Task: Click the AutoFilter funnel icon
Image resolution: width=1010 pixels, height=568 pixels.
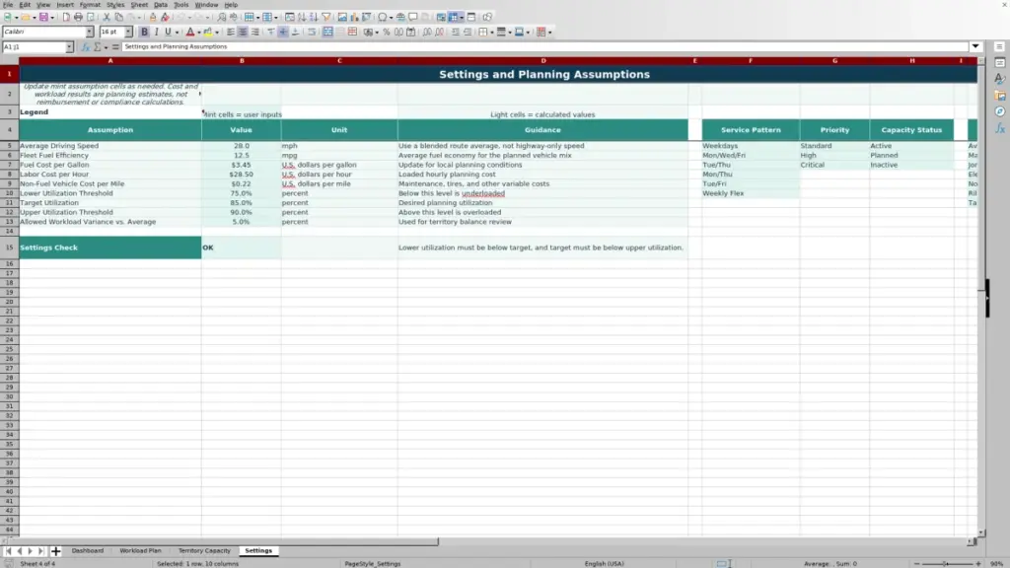Action: click(326, 17)
